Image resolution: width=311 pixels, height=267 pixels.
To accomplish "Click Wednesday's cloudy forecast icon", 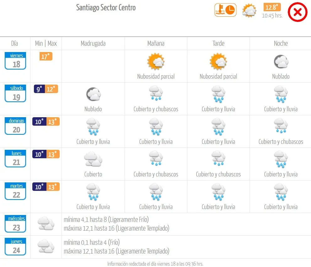I will [46, 223].
